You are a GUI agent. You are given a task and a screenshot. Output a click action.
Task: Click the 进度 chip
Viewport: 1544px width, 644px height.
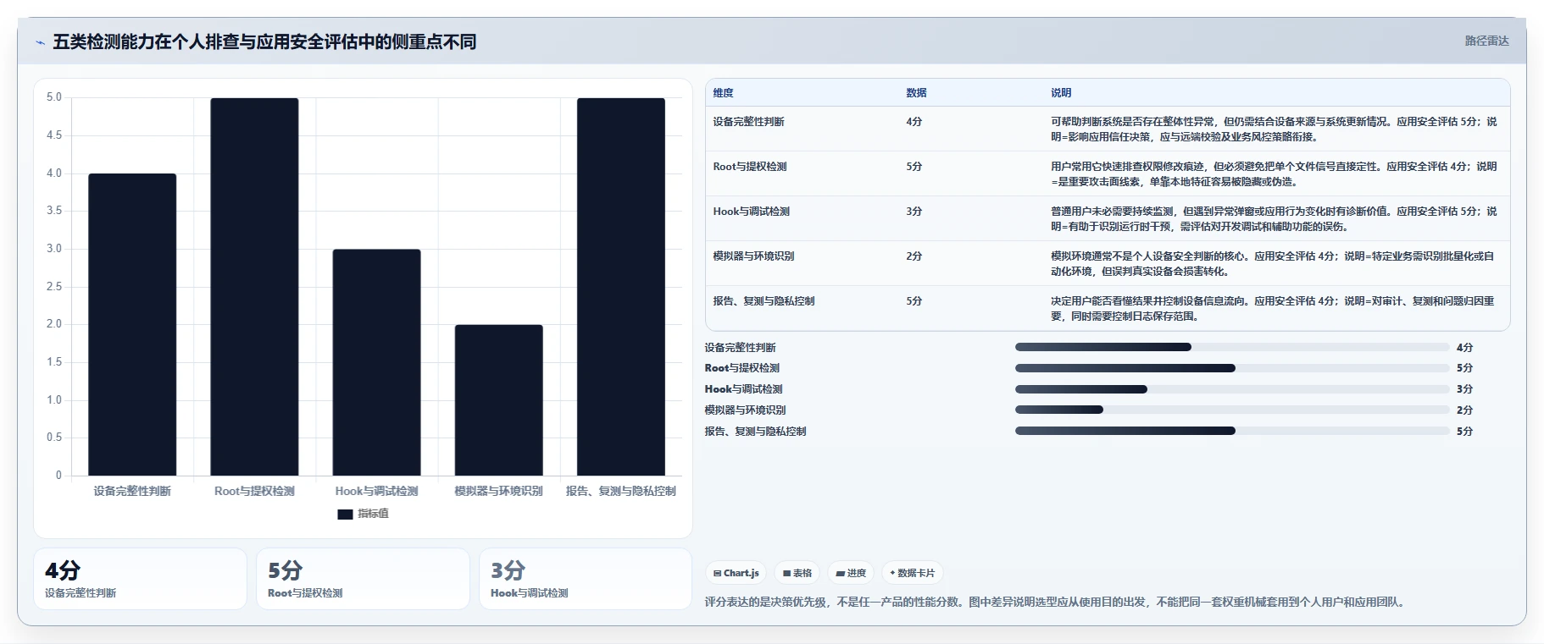tap(851, 573)
